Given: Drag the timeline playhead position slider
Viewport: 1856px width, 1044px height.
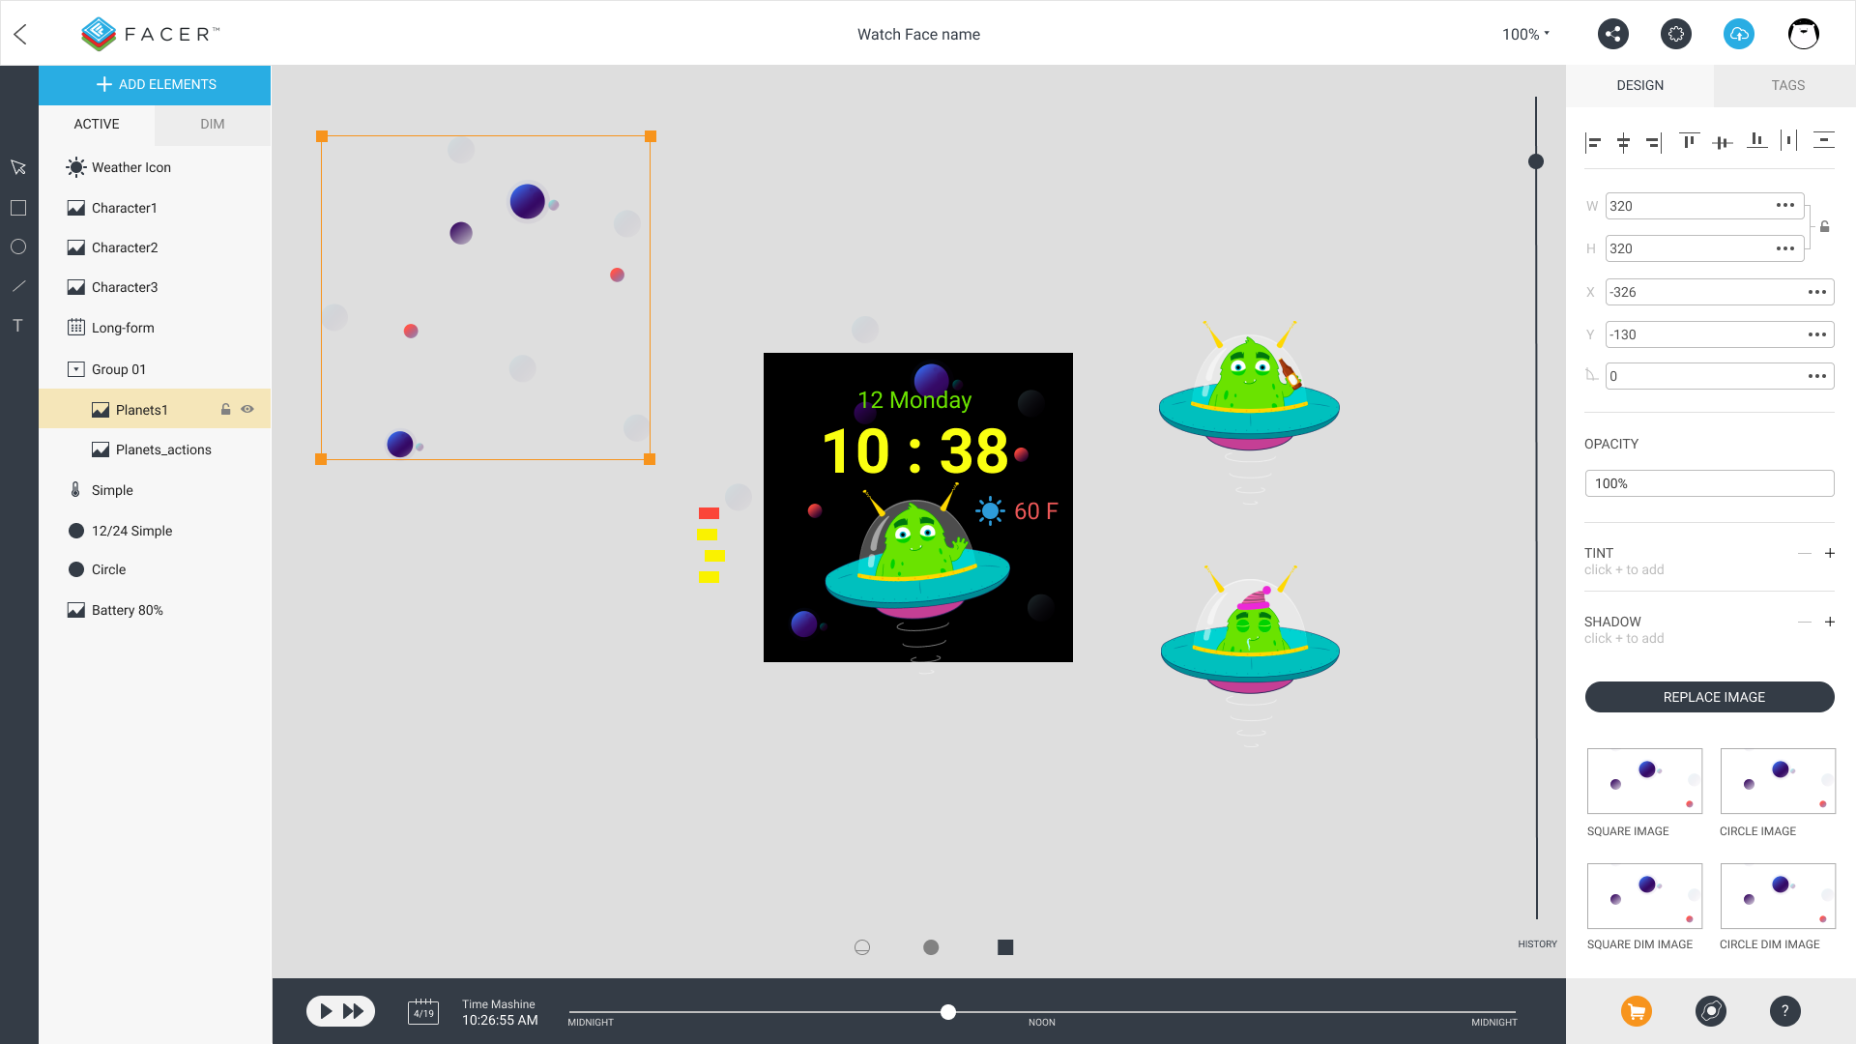Looking at the screenshot, I should [947, 1009].
